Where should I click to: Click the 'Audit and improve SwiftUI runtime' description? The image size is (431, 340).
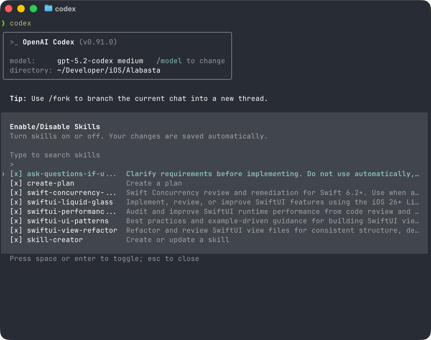click(273, 212)
